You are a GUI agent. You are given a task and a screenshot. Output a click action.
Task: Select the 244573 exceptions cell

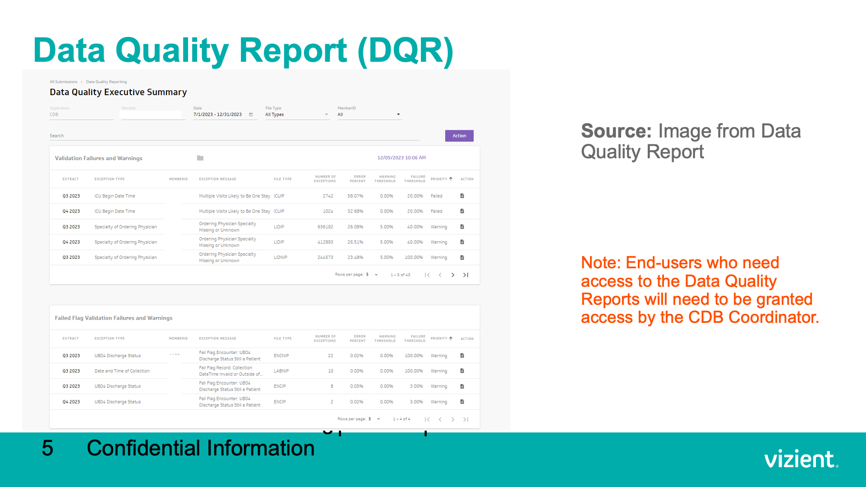(325, 257)
